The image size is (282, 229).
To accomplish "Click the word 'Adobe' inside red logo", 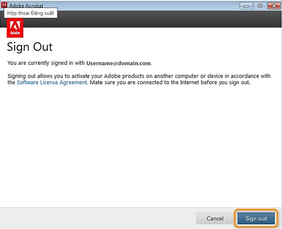I will point(15,33).
